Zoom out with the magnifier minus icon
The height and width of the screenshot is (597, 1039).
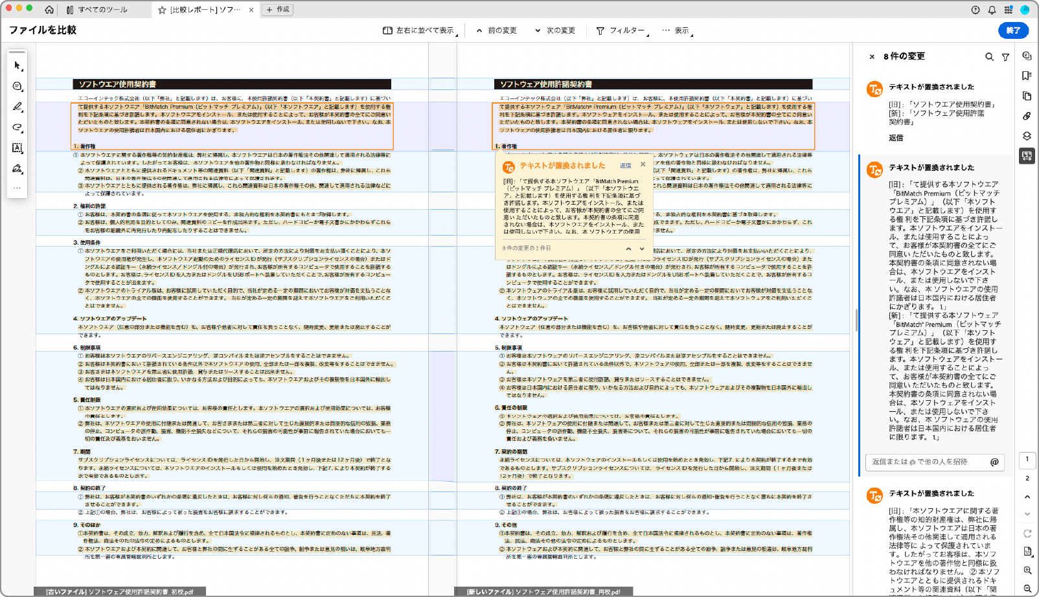(1027, 589)
